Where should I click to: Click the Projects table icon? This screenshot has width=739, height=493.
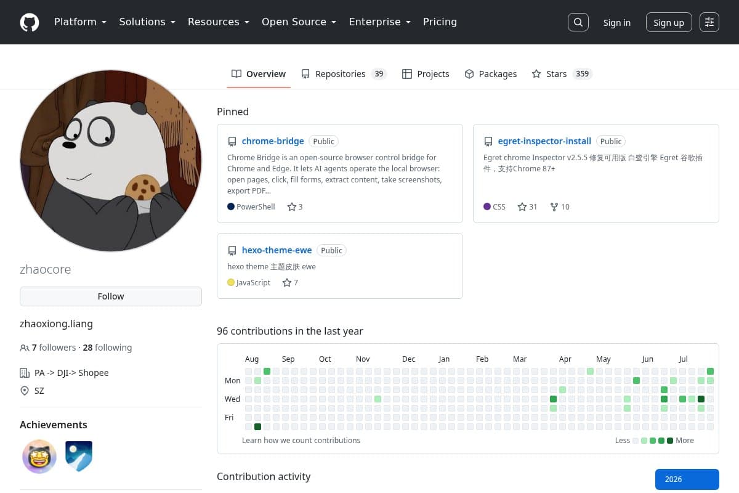click(x=407, y=74)
